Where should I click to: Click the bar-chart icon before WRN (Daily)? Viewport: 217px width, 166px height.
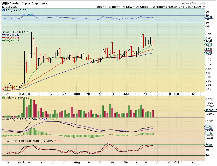(x=3, y=32)
